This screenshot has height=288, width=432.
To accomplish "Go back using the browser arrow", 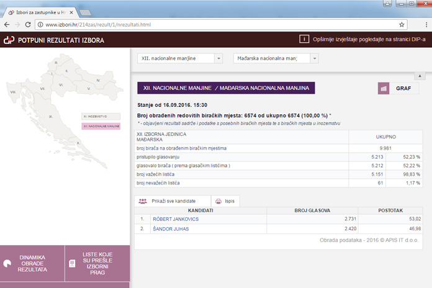I will click(x=7, y=25).
